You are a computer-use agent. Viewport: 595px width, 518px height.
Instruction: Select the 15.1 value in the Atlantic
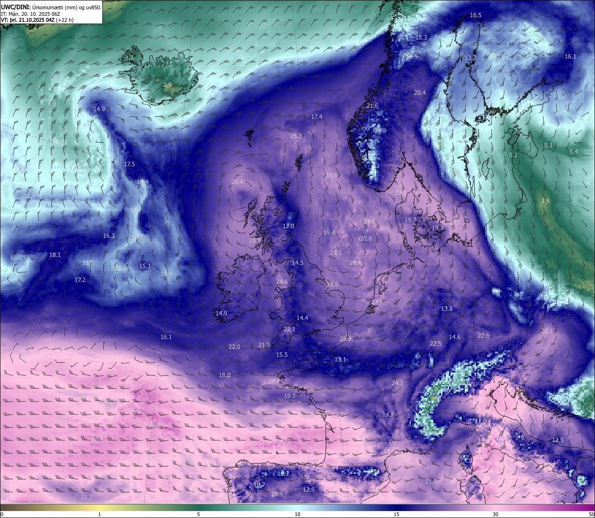pyautogui.click(x=145, y=266)
